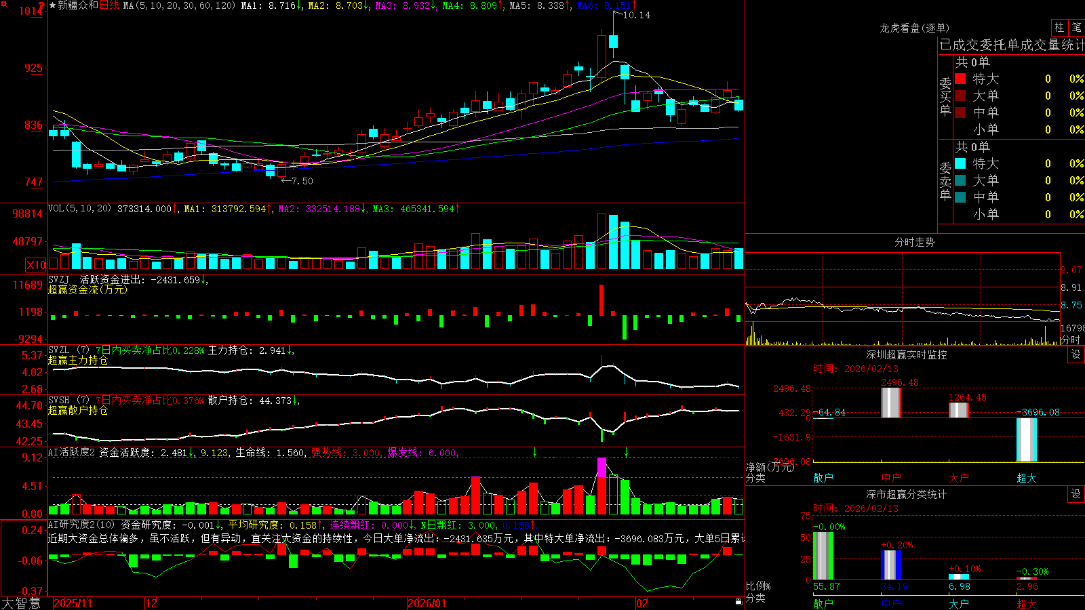This screenshot has width=1085, height=610.
Task: Click the 散户 percentage bar 55.87
Action: [823, 556]
